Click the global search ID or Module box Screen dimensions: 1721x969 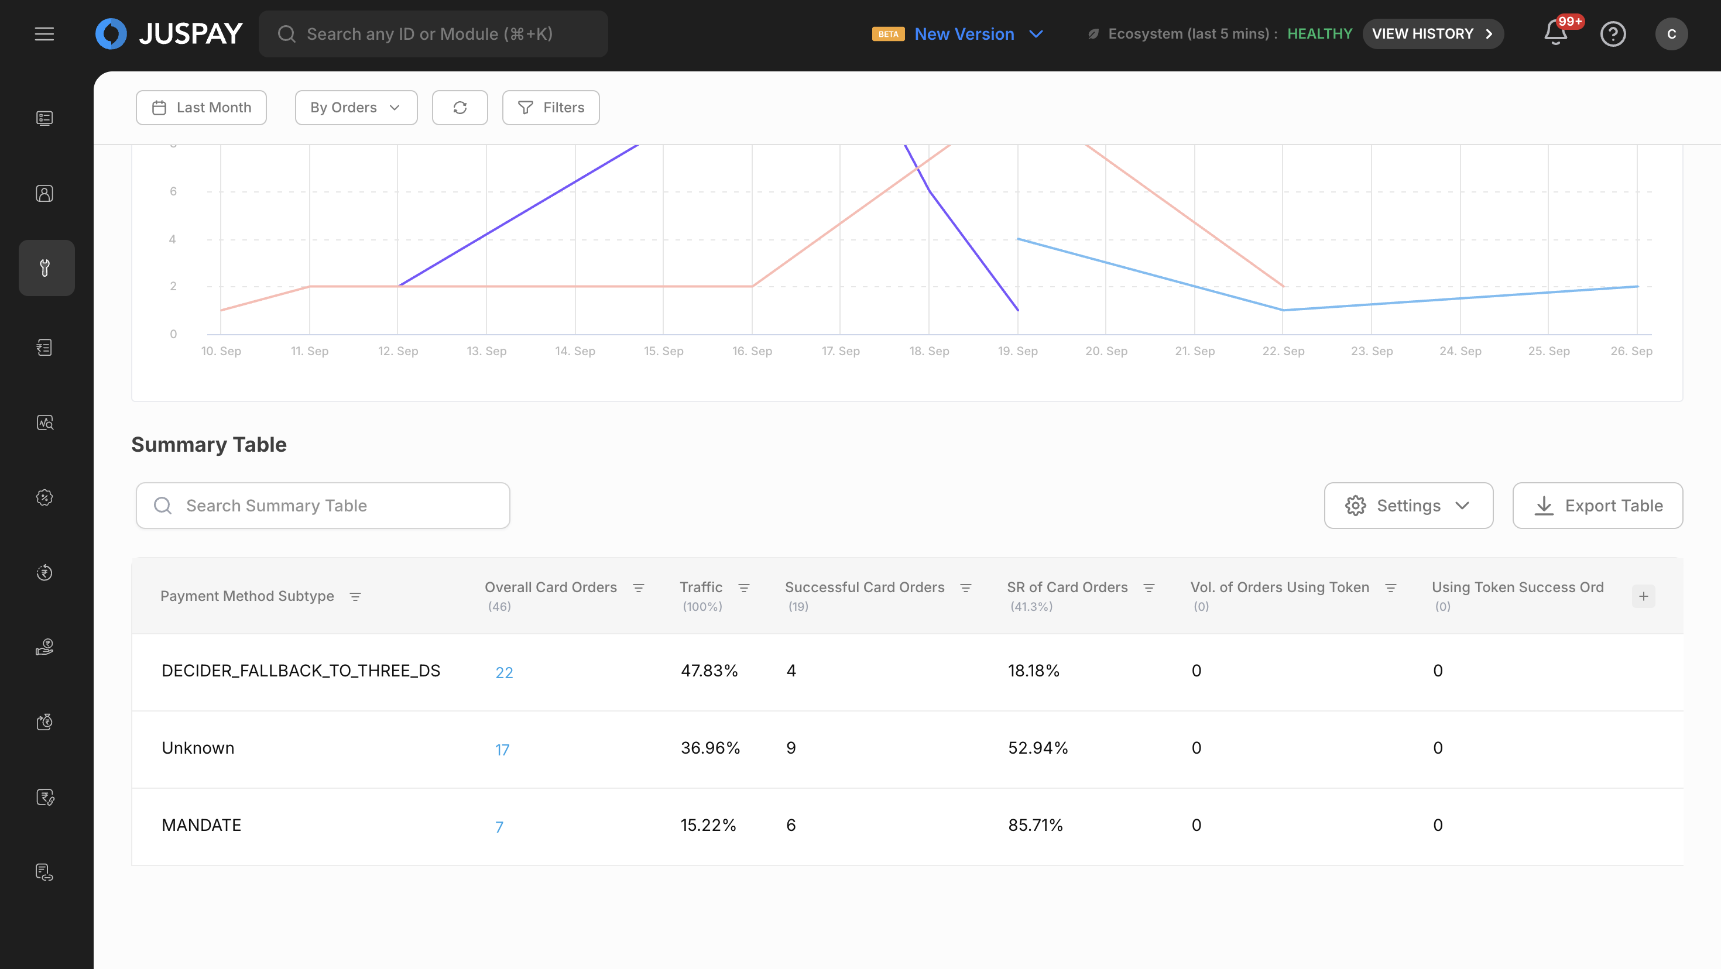point(433,34)
